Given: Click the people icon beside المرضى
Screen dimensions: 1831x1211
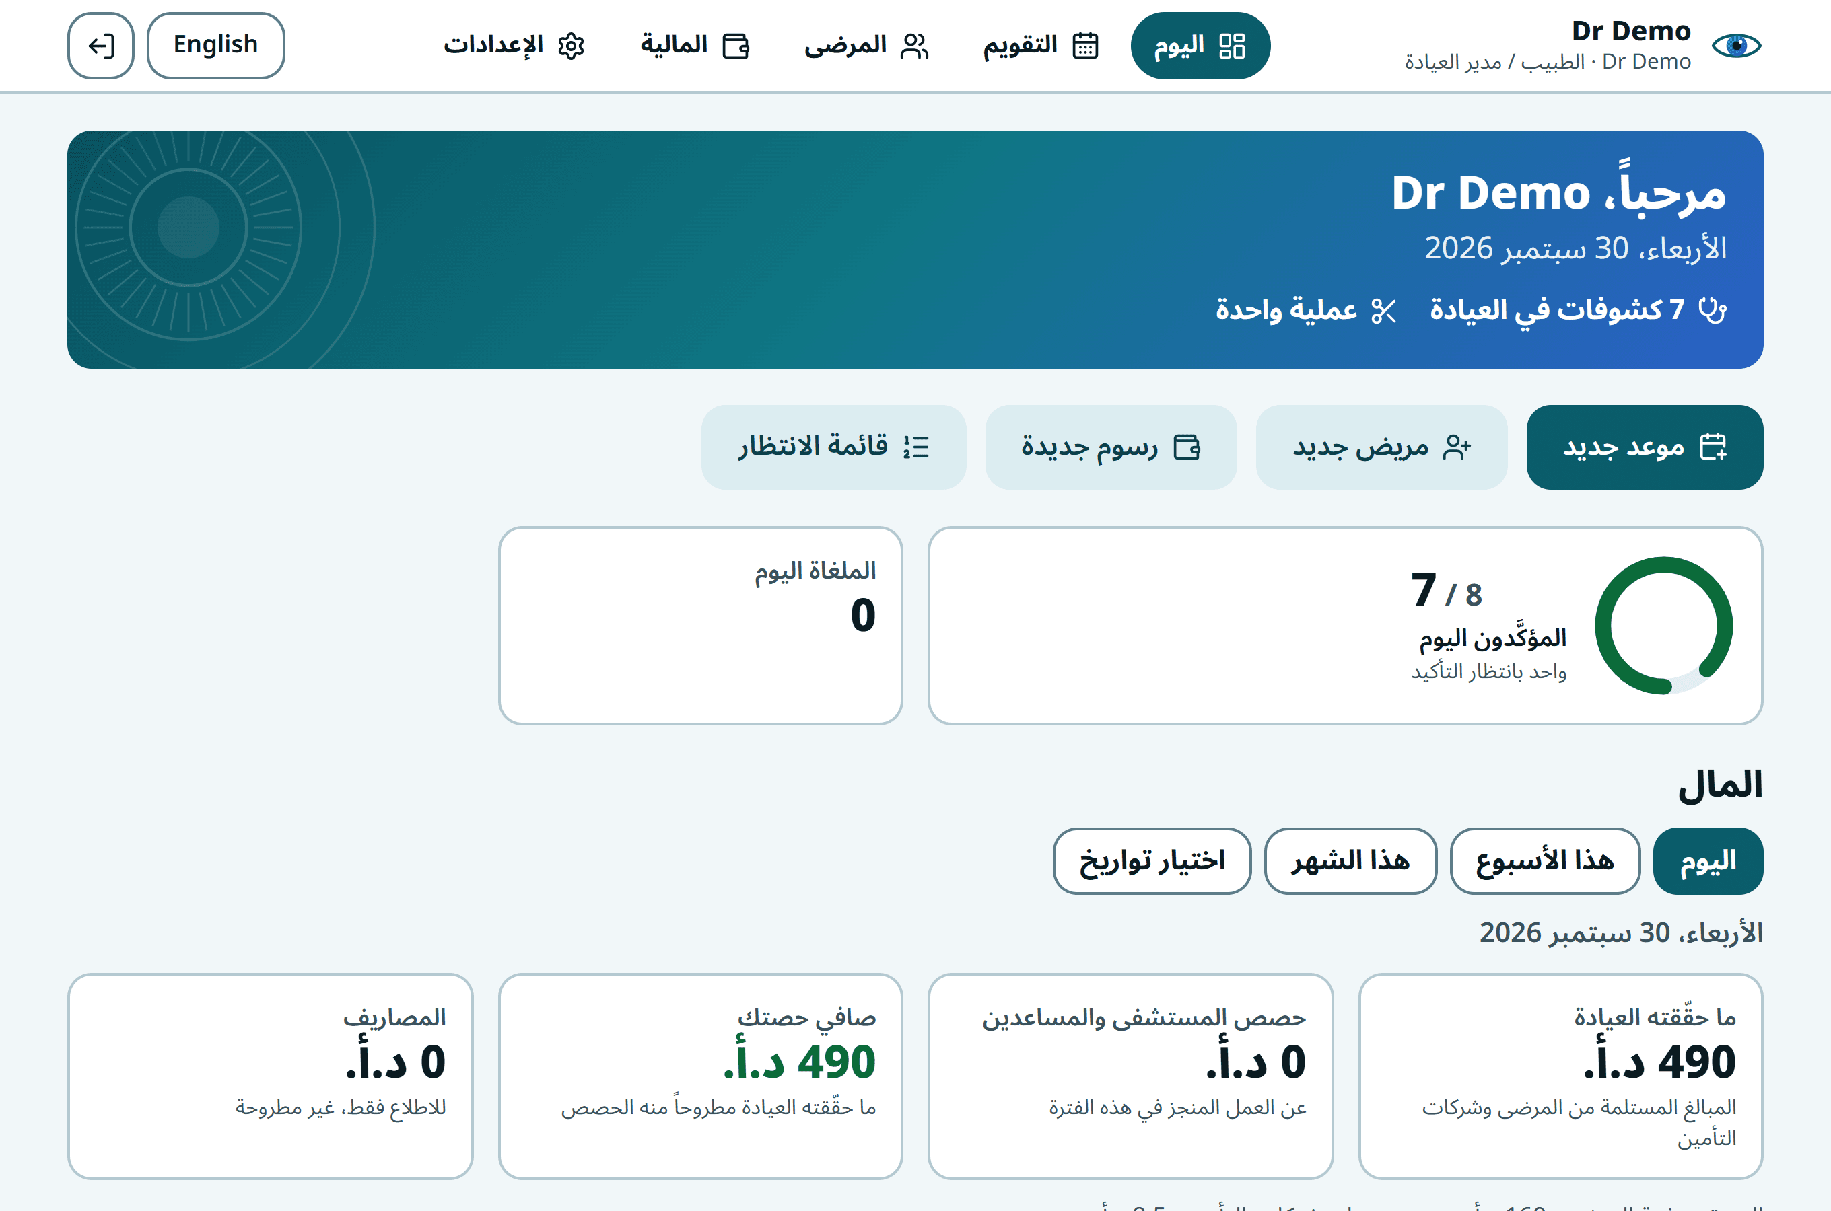Looking at the screenshot, I should (915, 46).
